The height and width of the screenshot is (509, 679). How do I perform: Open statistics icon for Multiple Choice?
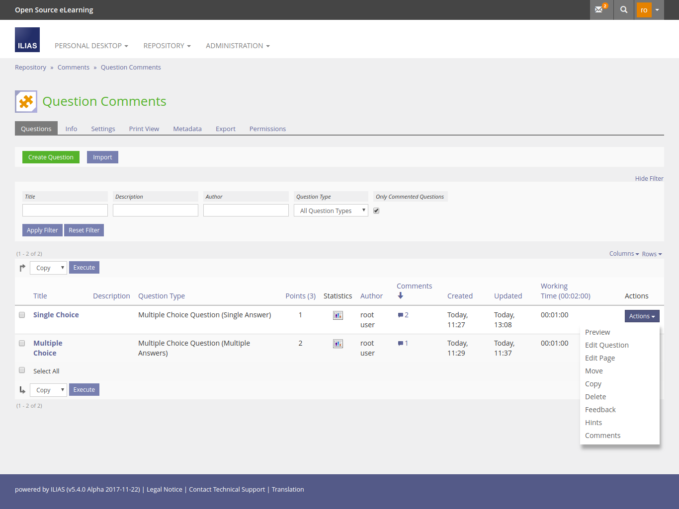click(338, 344)
